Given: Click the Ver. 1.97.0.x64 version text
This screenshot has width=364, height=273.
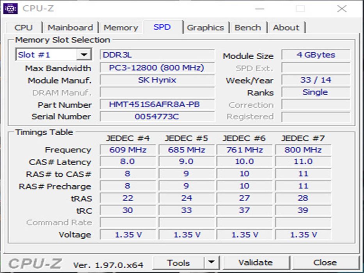Looking at the screenshot, I should coord(108,265).
